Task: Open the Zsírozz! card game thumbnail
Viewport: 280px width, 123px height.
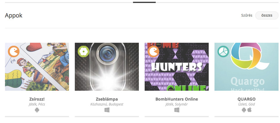Action: pyautogui.click(x=37, y=67)
